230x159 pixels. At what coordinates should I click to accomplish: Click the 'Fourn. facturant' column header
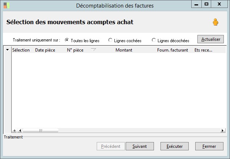click(x=172, y=50)
